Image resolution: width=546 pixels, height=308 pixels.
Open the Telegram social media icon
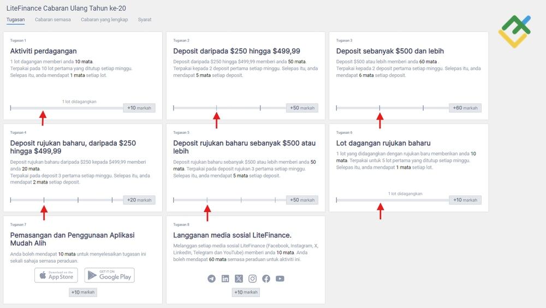pos(211,279)
